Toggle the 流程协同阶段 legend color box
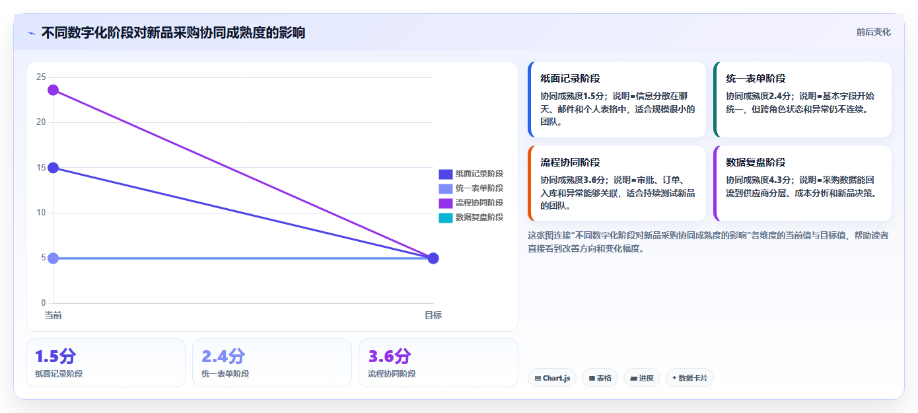 (x=446, y=203)
